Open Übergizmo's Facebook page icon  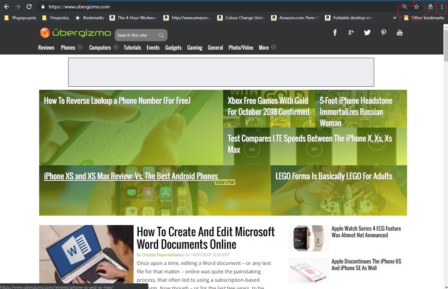(335, 32)
